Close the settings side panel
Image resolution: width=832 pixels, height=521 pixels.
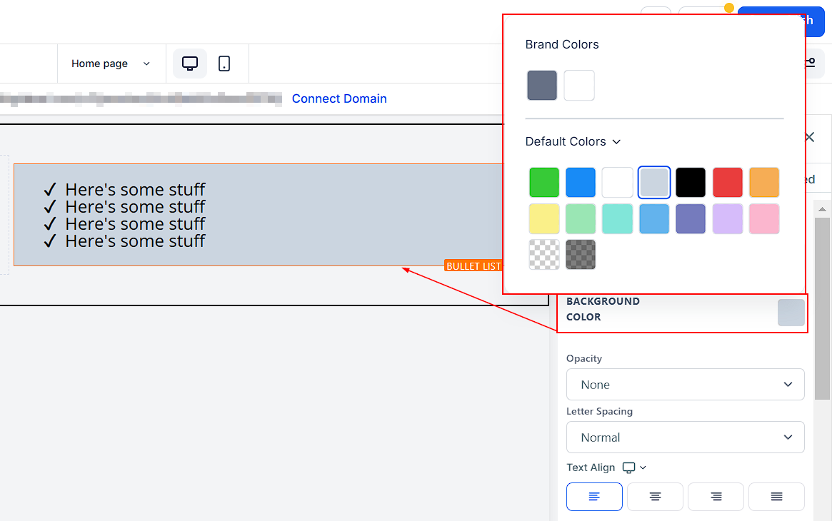click(x=809, y=137)
